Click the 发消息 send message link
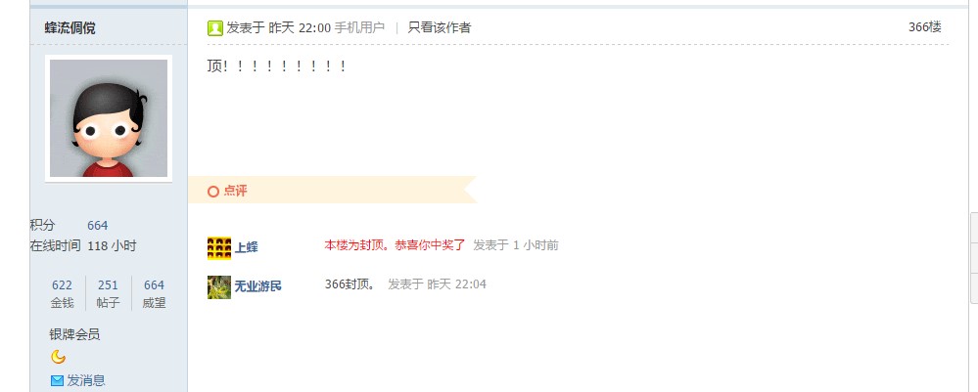This screenshot has width=978, height=392. (85, 380)
